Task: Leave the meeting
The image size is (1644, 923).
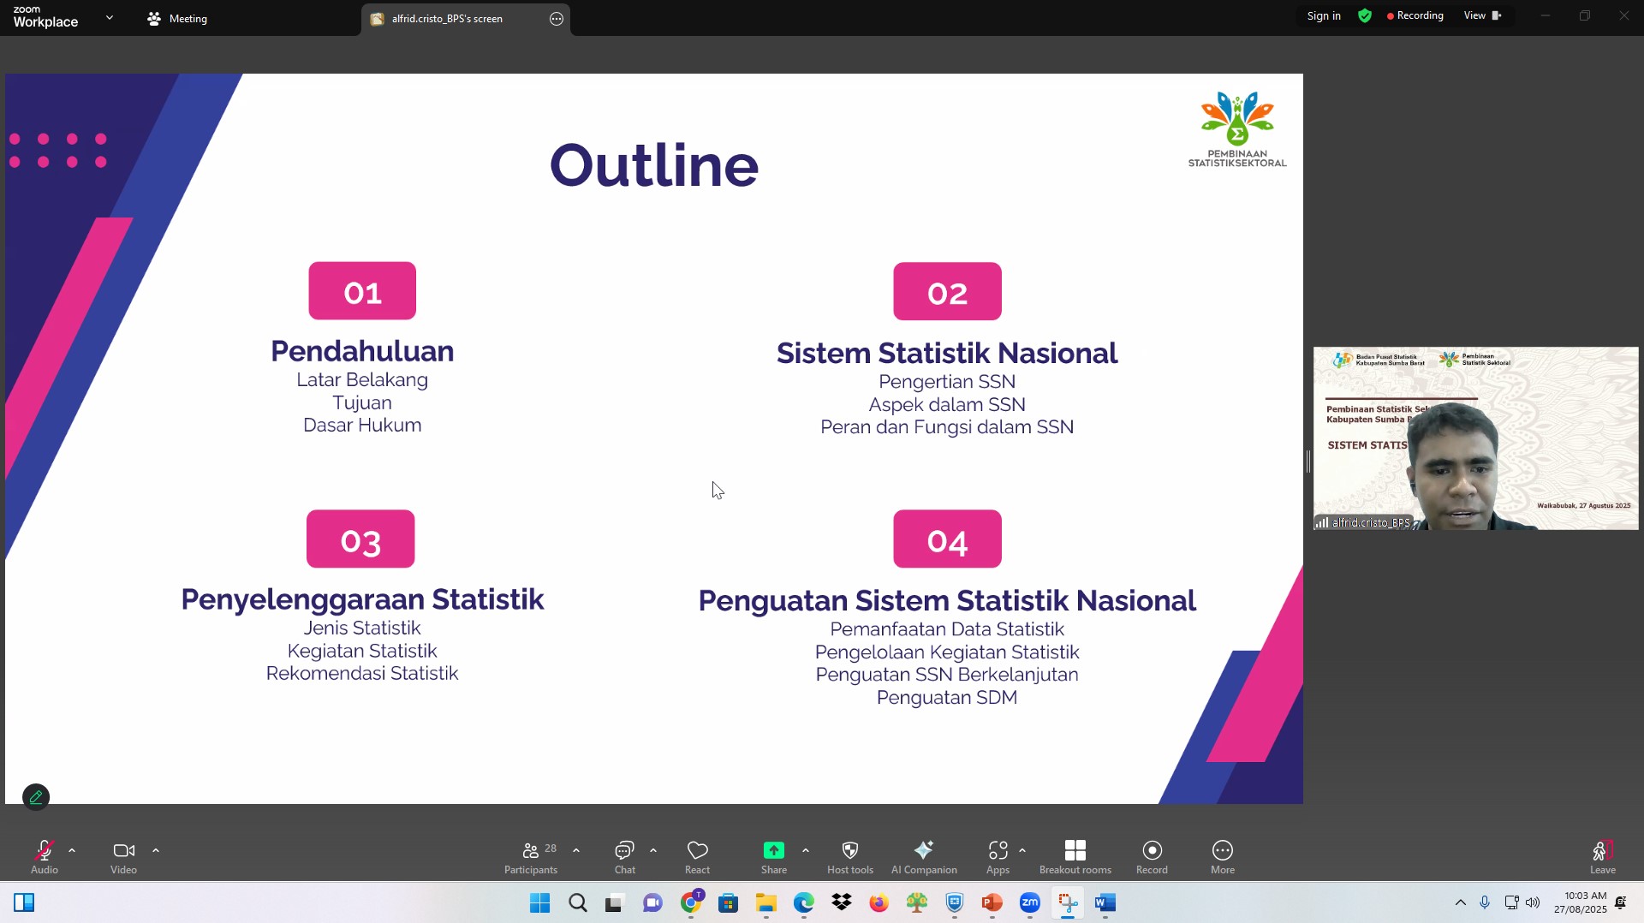Action: [1602, 857]
